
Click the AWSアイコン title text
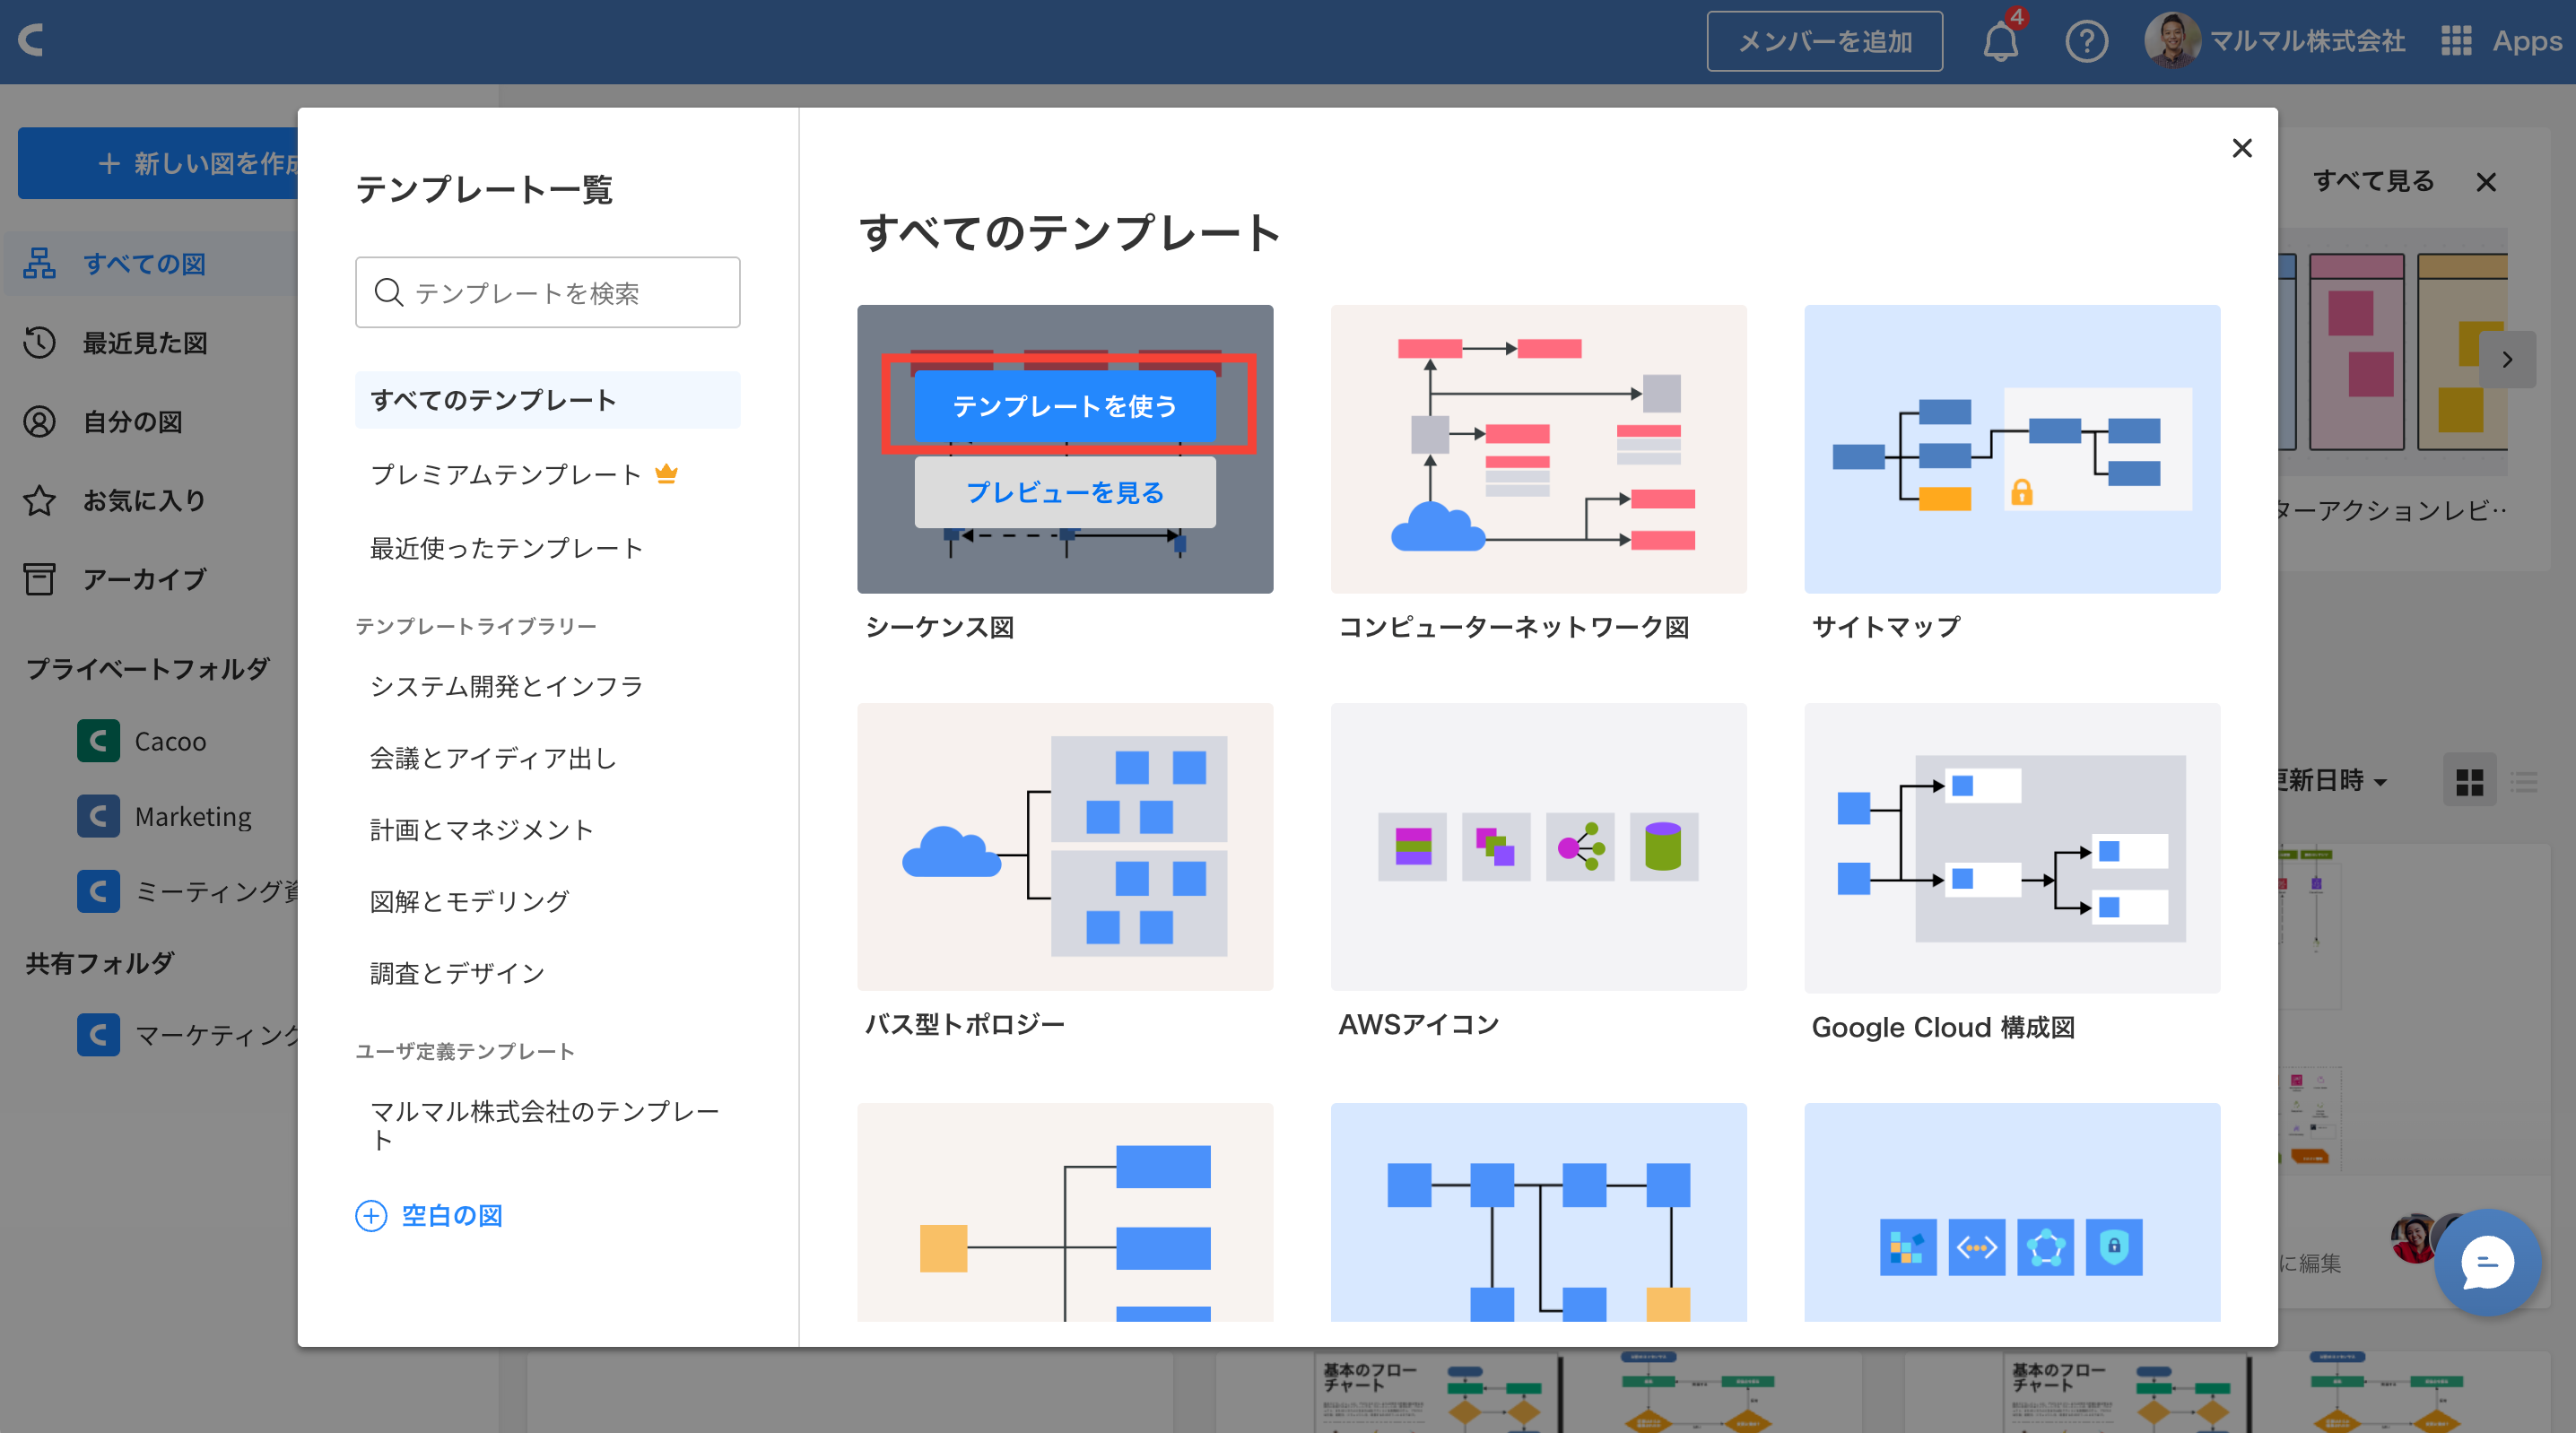tap(1419, 1024)
